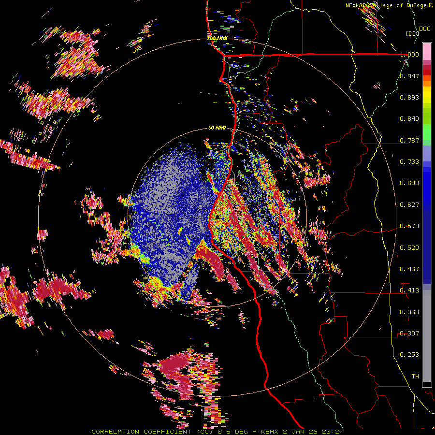Click the "DCC" label above the legend
The height and width of the screenshot is (435, 435).
tap(425, 29)
